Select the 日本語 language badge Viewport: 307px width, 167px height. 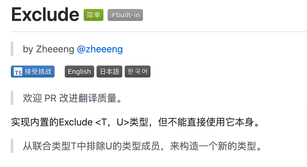109,72
